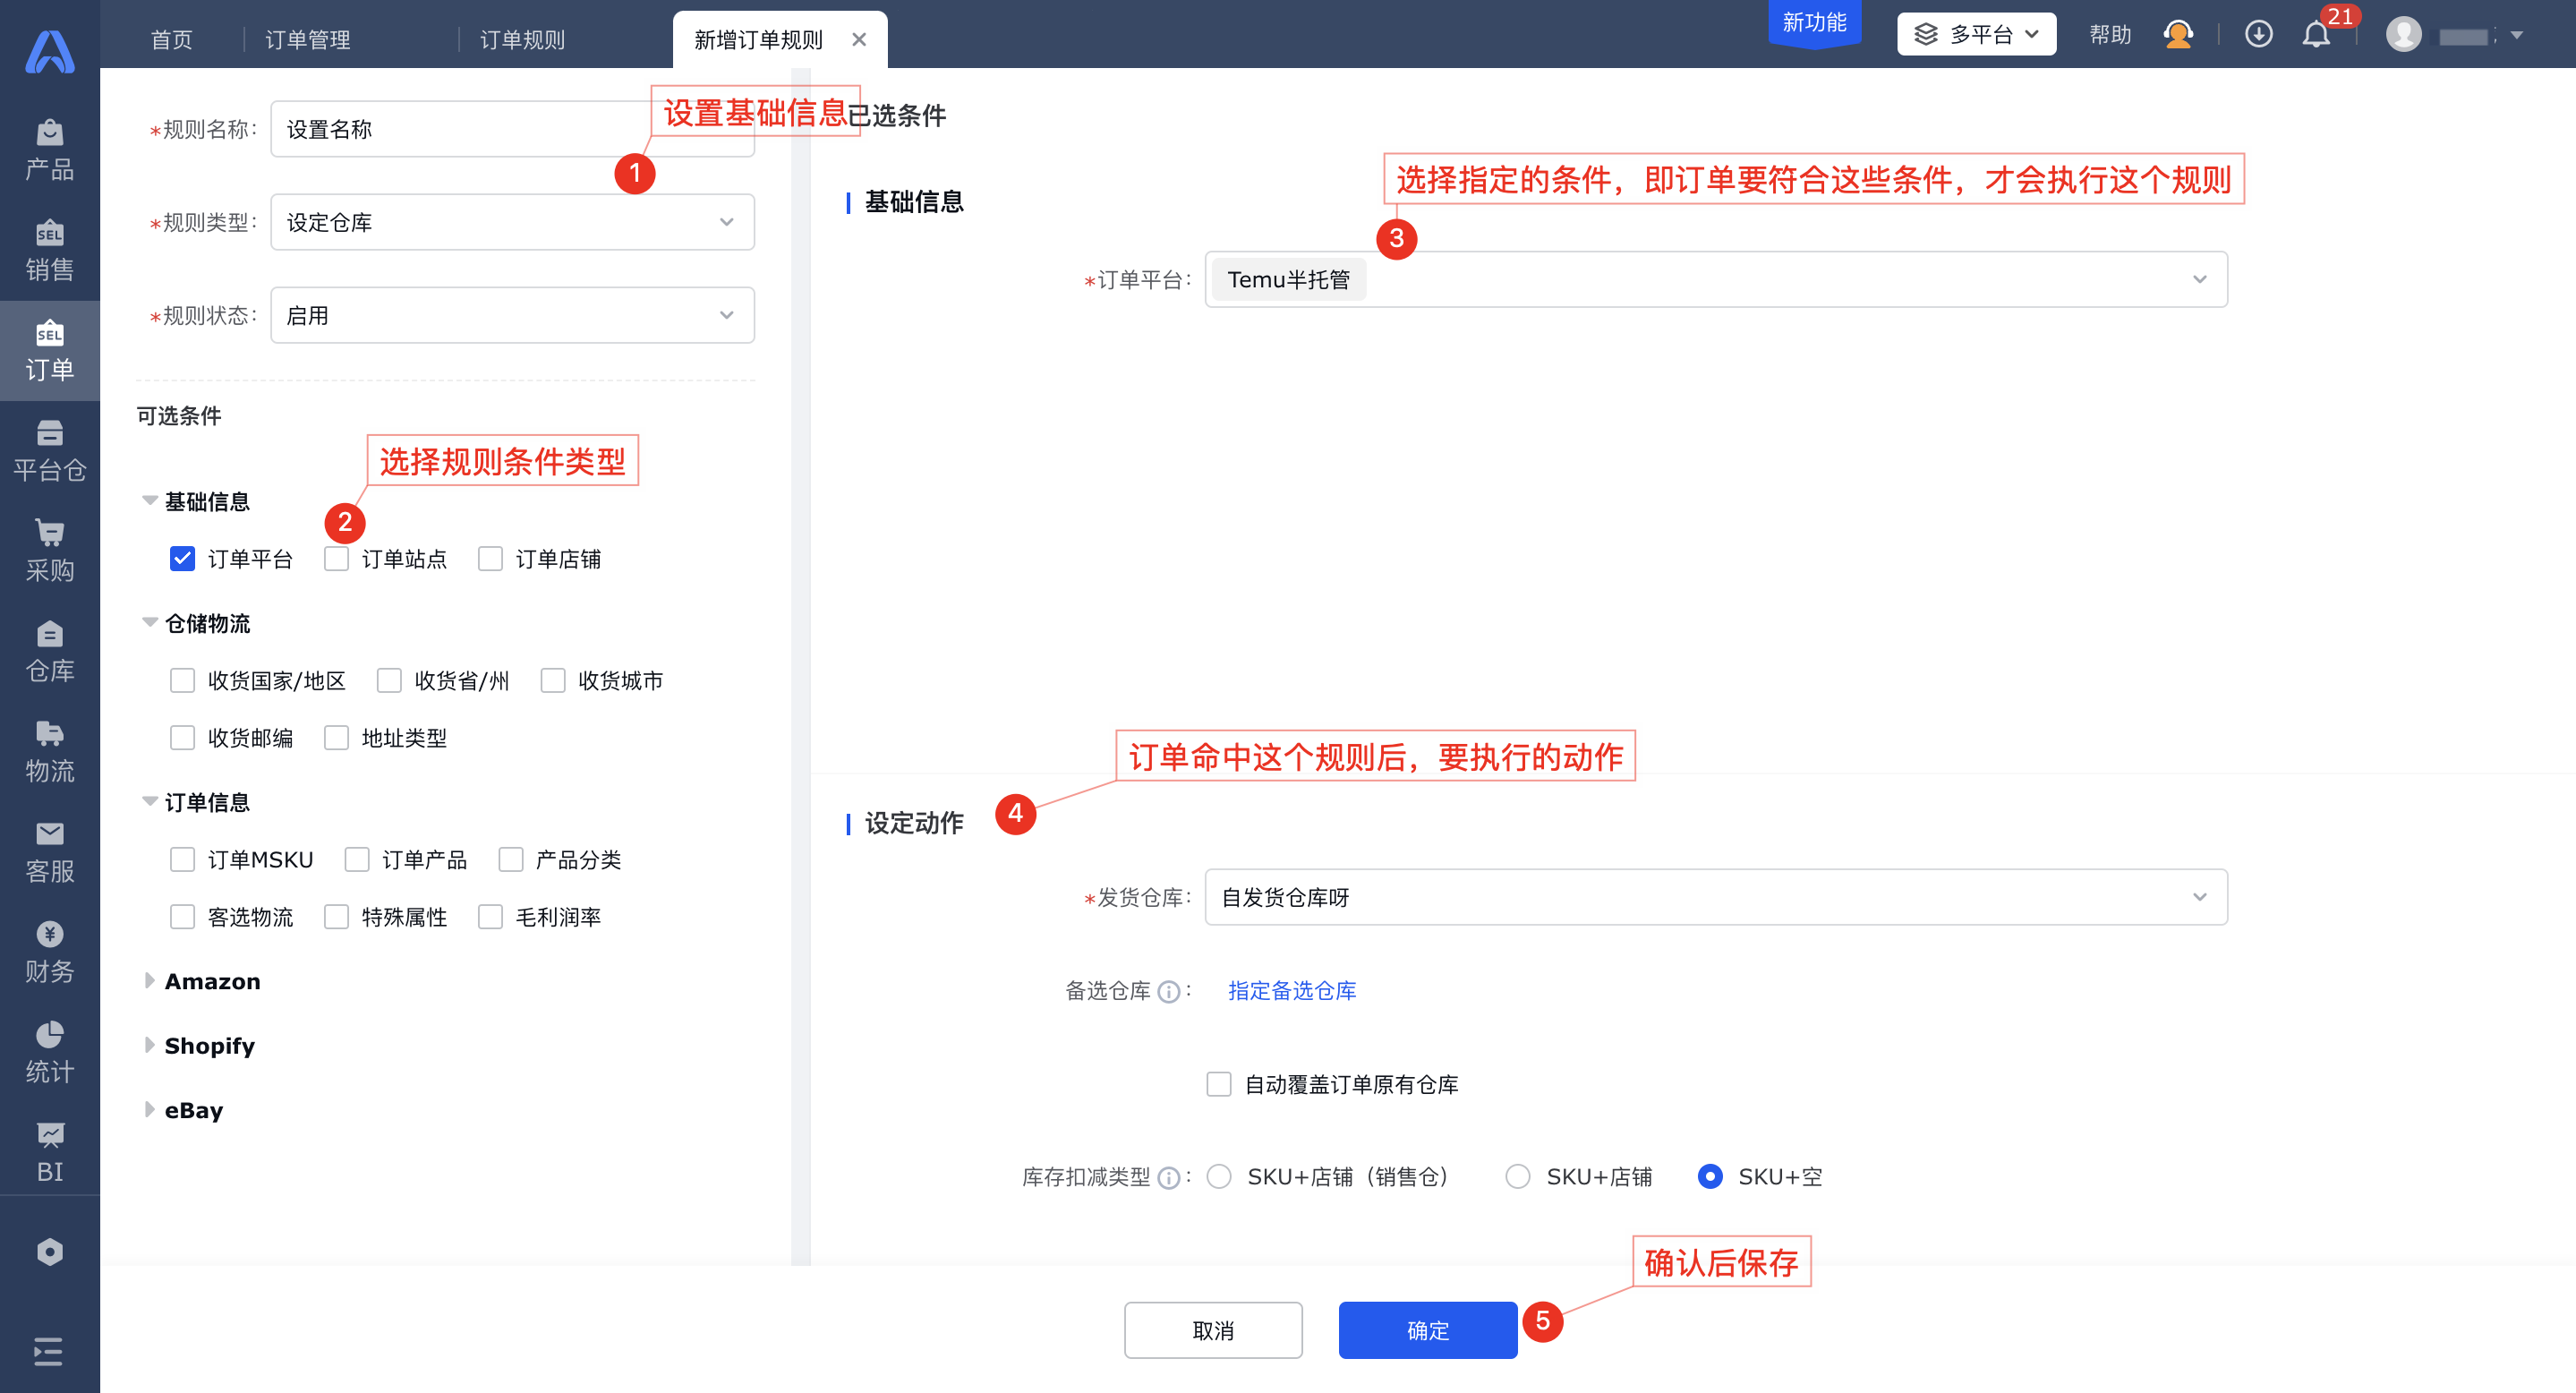The height and width of the screenshot is (1393, 2576).
Task: Check the 收货省/州 condition
Action: (389, 681)
